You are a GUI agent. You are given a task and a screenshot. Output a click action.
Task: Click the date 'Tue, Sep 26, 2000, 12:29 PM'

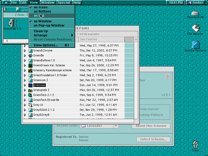99,66
